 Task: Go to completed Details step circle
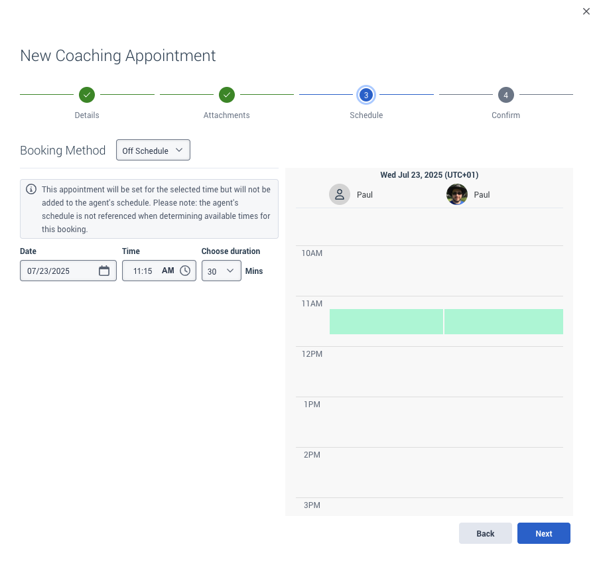click(87, 95)
